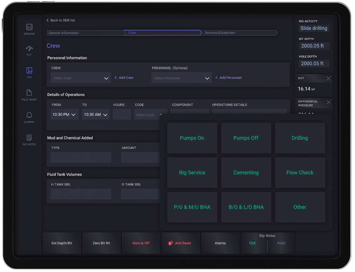Screen dimensions: 355x272
Task: Click the Bit Depth value 2000.05 ft
Action: tap(314, 46)
